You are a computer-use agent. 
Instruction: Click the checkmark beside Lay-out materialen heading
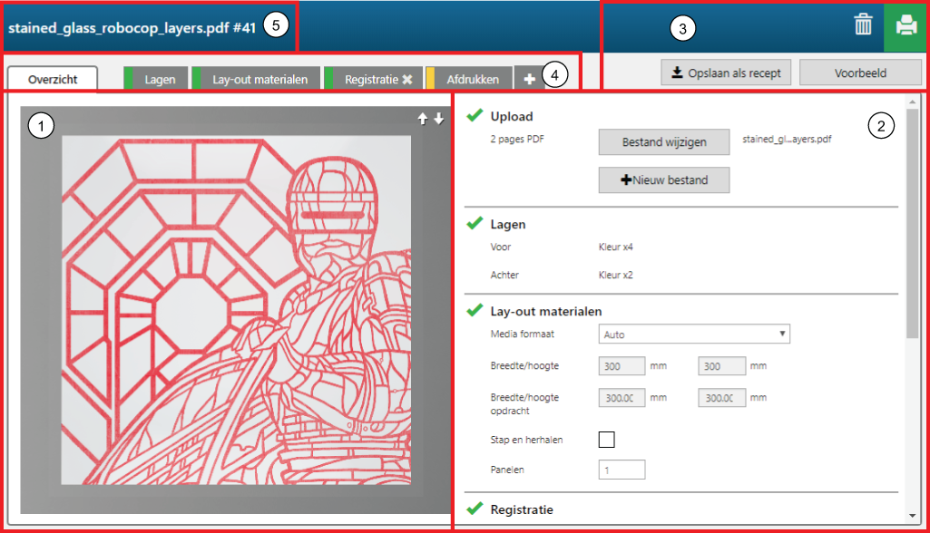click(475, 309)
